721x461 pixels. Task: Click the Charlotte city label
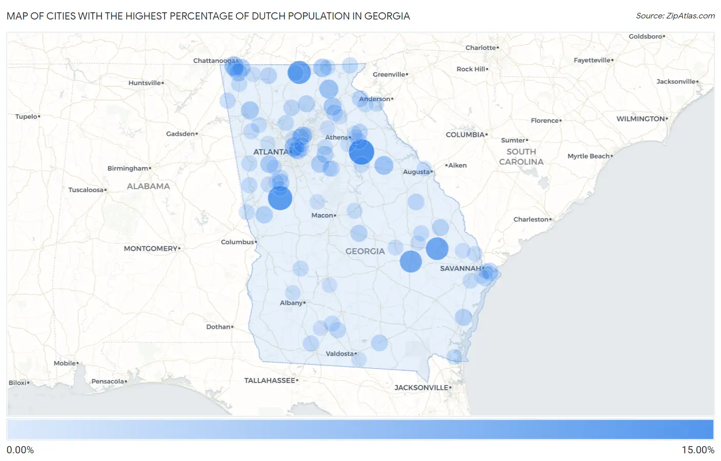click(x=480, y=48)
